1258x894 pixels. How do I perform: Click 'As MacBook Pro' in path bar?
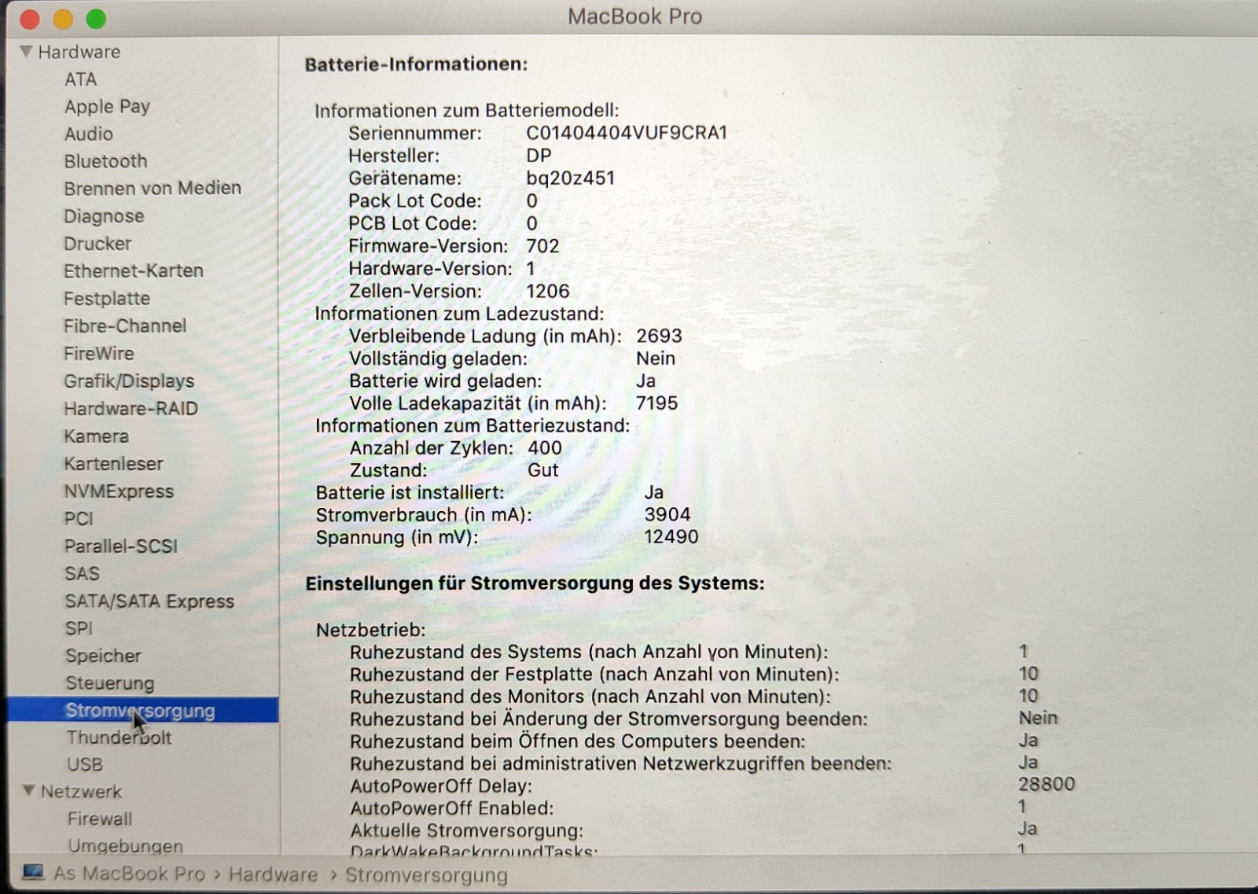[129, 874]
